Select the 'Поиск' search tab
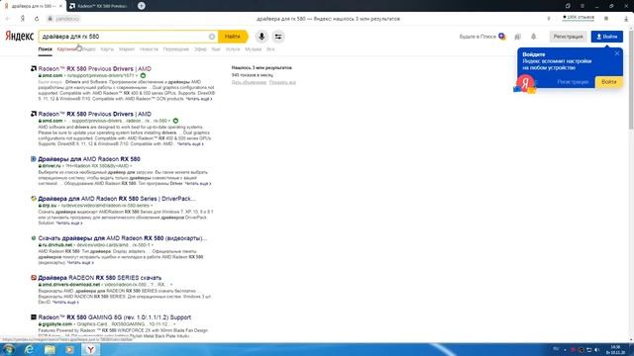 (x=46, y=49)
